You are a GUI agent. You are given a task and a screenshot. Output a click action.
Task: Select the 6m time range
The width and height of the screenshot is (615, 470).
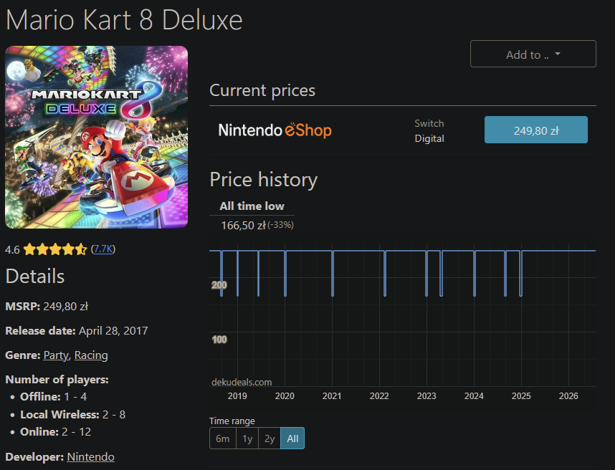point(223,438)
